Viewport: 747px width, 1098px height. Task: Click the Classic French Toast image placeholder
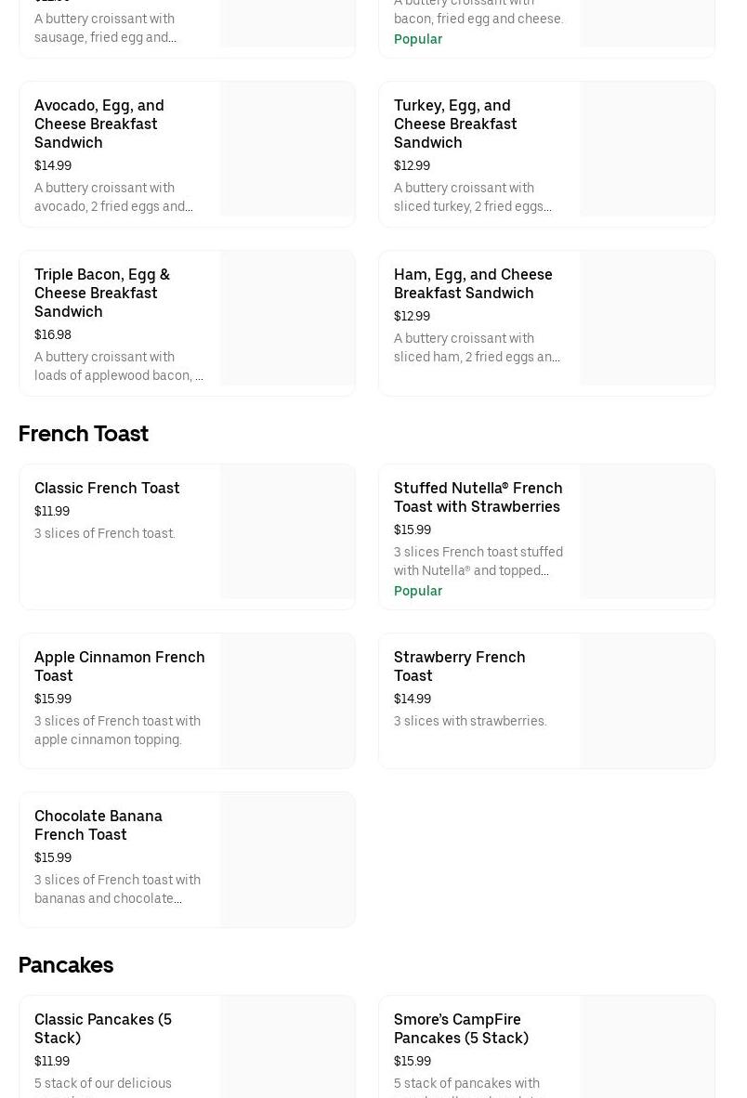pyautogui.click(x=288, y=531)
